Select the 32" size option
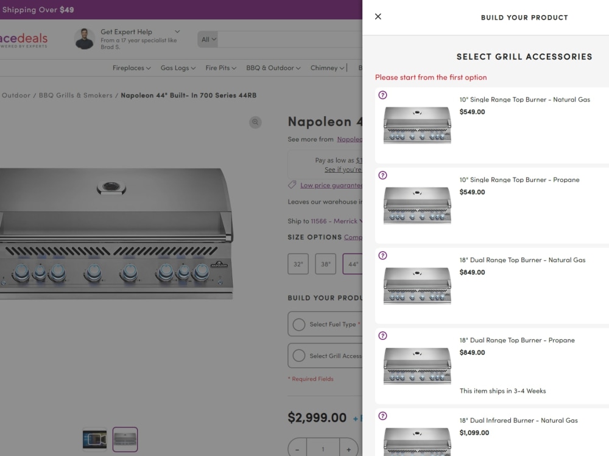This screenshot has width=609, height=456. pyautogui.click(x=298, y=264)
